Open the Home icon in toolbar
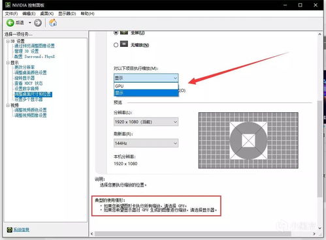 (53, 23)
